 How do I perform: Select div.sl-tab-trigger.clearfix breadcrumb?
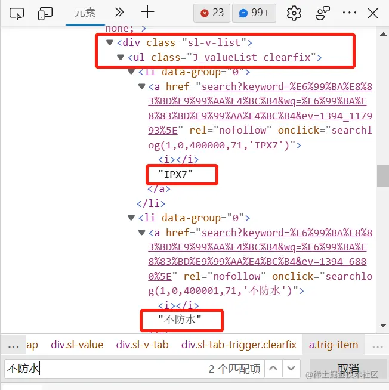(239, 345)
